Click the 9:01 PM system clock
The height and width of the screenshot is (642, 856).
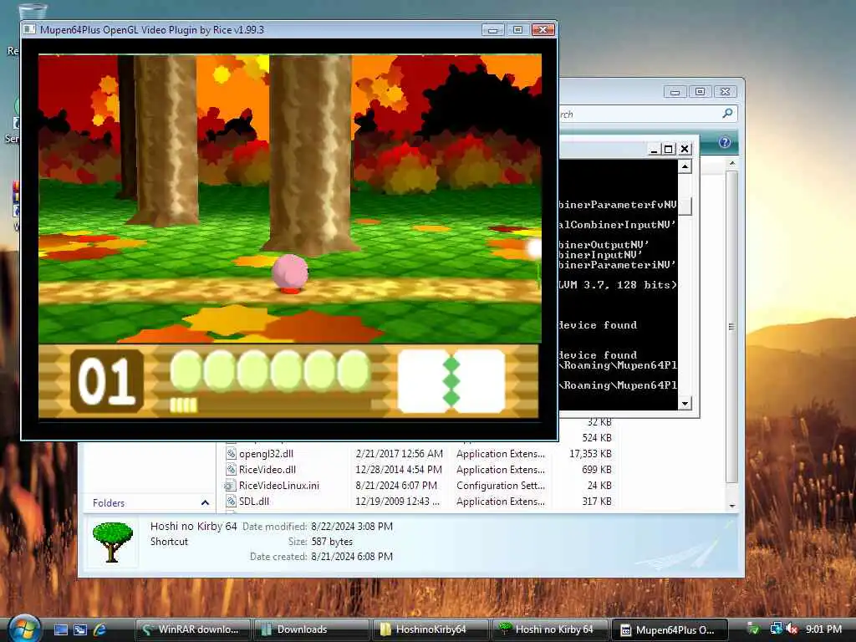(x=823, y=629)
